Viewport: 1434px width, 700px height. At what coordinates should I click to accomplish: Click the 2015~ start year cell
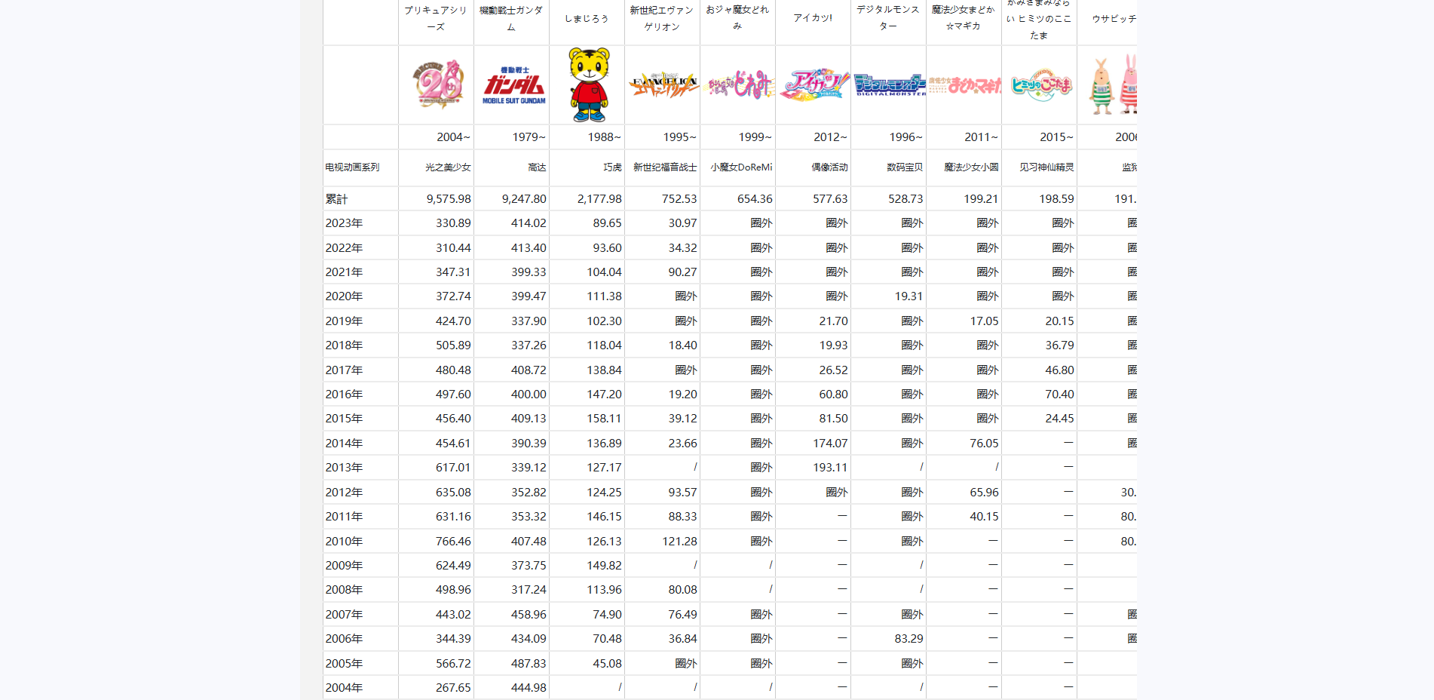coord(1056,137)
